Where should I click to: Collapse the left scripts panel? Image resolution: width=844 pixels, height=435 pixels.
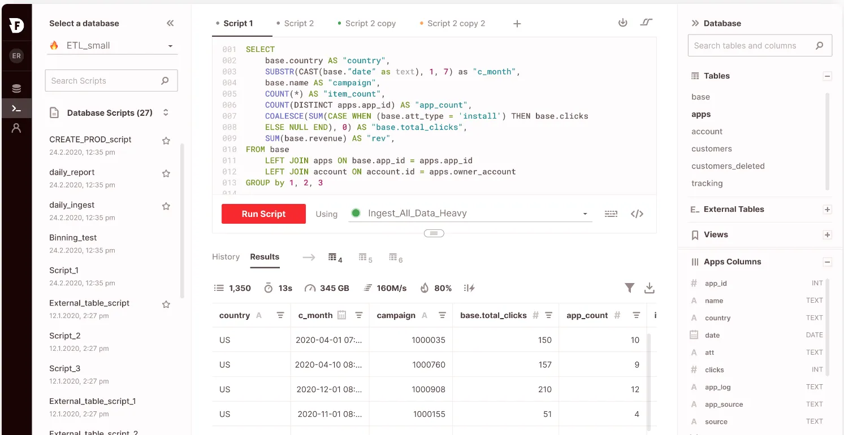(x=170, y=23)
